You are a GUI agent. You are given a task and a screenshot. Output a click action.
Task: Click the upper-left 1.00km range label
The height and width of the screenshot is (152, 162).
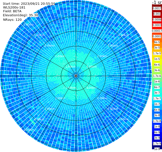pyautogui.click(x=71, y=67)
